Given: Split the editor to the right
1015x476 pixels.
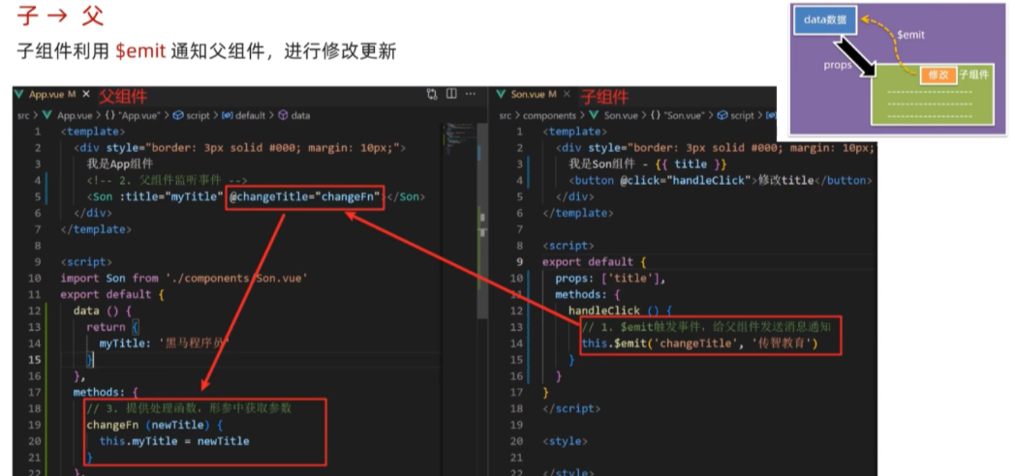Looking at the screenshot, I should click(452, 95).
